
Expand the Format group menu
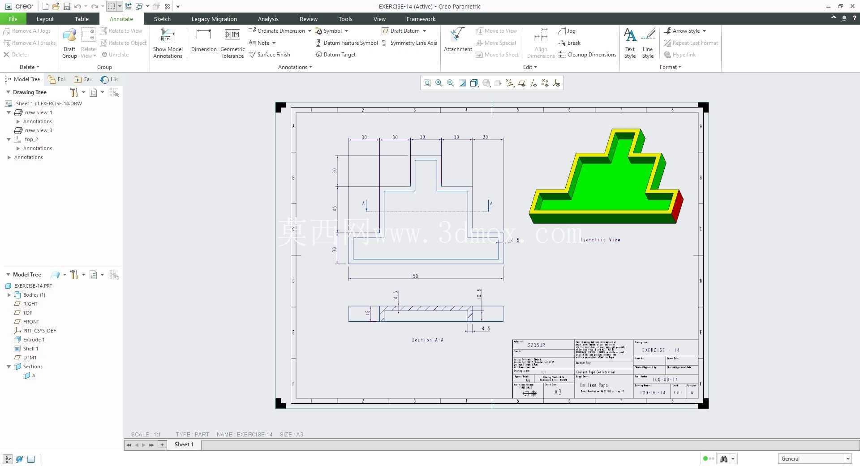pos(670,67)
